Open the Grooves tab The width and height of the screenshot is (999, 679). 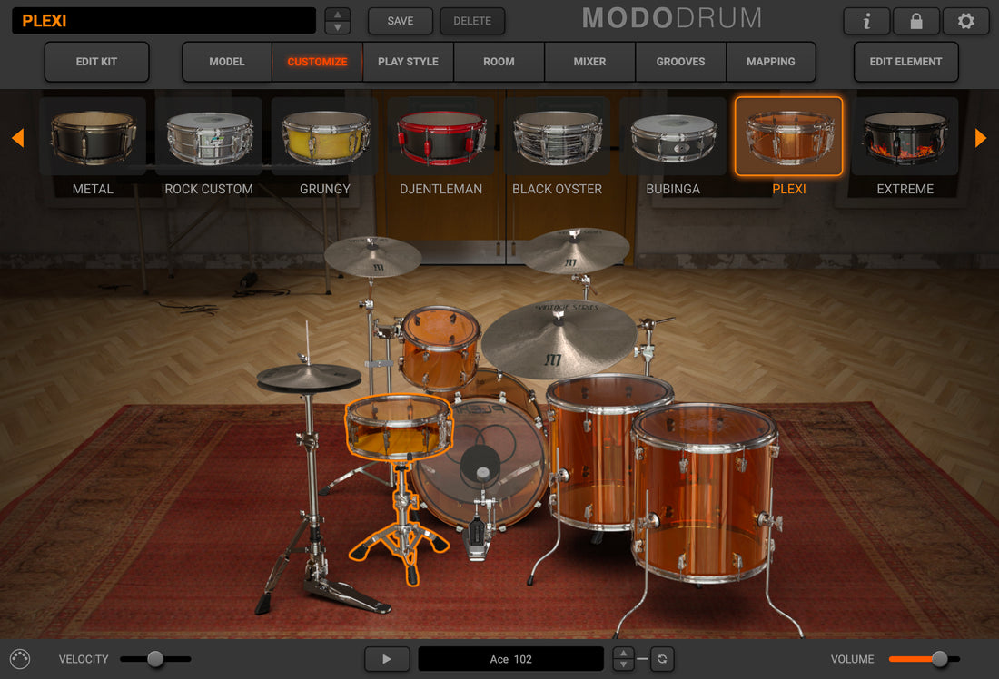680,62
